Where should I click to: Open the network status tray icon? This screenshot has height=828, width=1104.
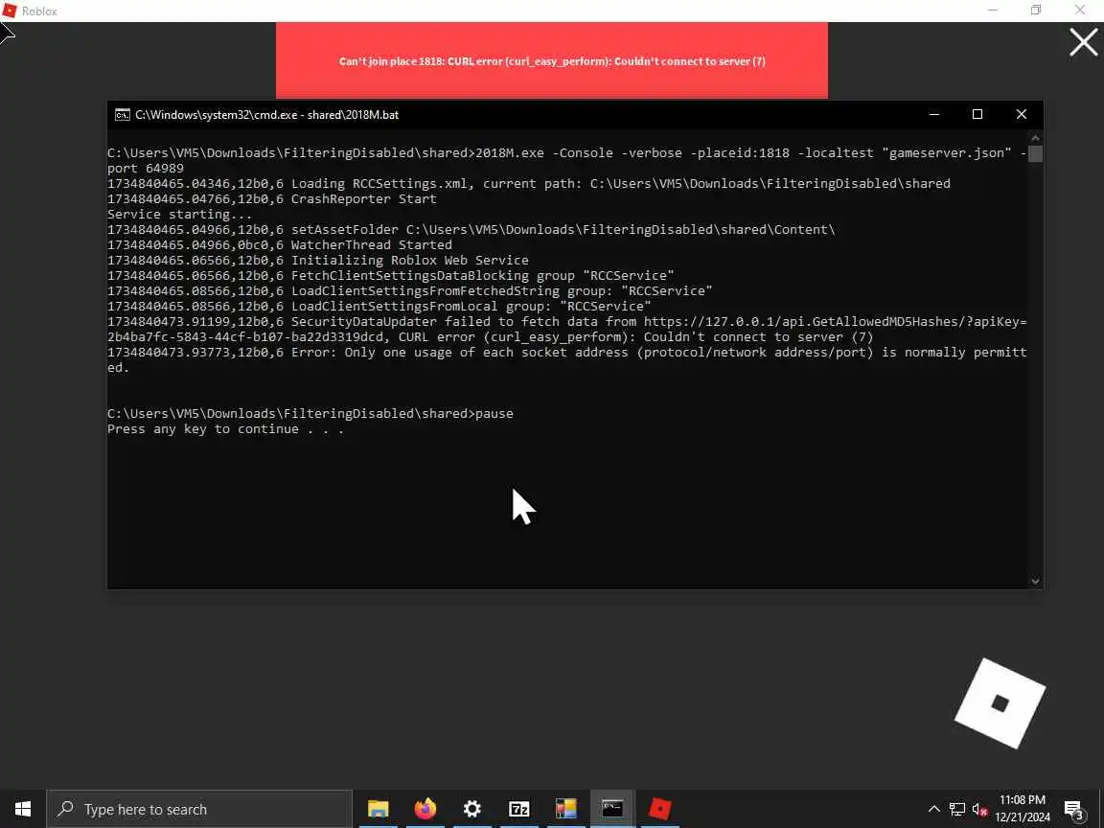pos(956,809)
